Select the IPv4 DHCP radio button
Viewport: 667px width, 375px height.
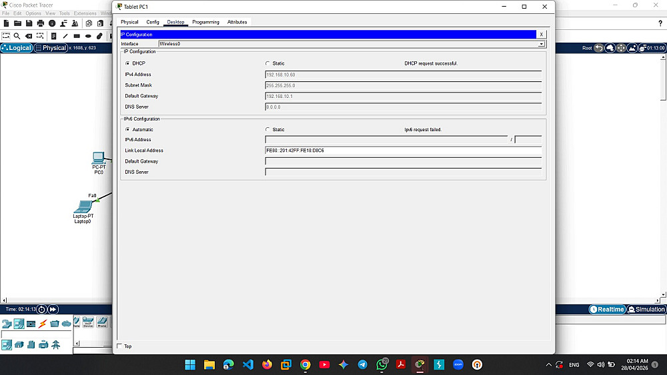pyautogui.click(x=127, y=63)
